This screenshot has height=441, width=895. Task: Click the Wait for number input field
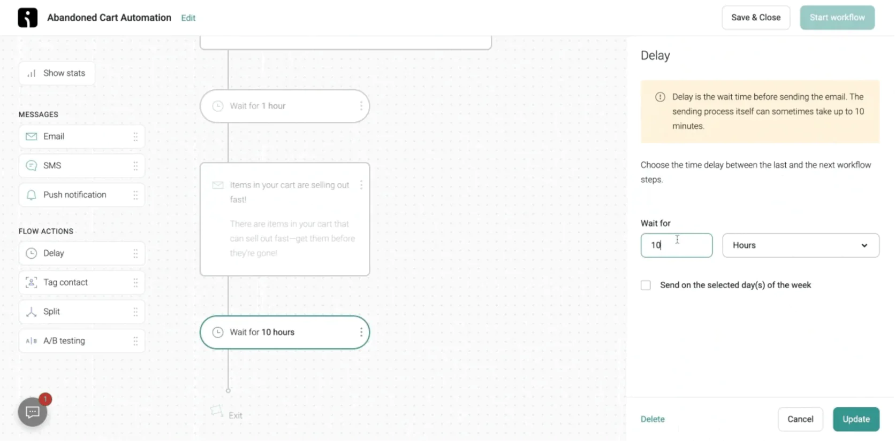676,245
